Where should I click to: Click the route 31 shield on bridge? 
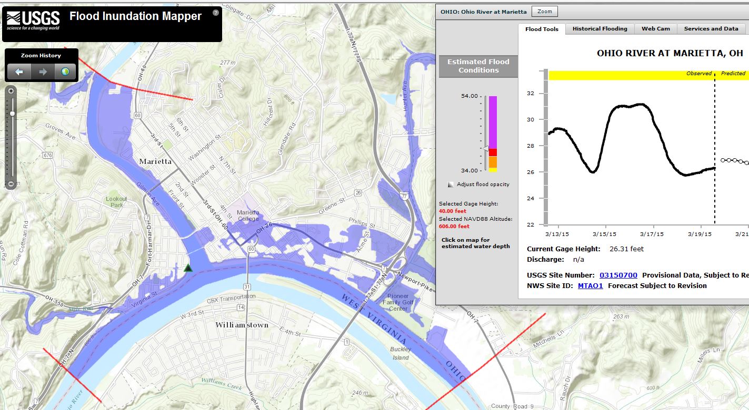(x=247, y=286)
